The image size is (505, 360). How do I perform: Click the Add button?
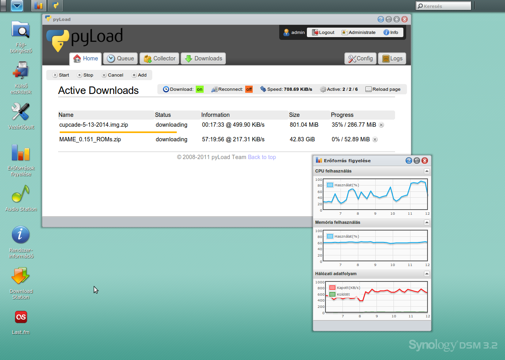click(x=139, y=75)
